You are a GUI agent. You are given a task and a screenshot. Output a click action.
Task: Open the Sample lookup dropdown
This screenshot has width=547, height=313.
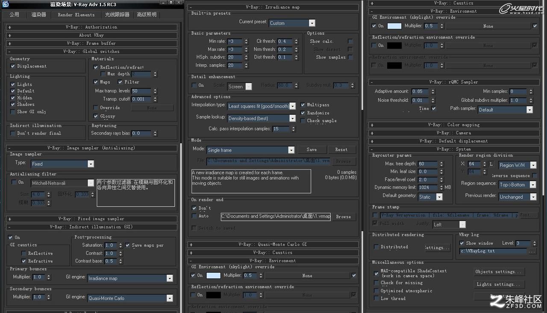[262, 118]
